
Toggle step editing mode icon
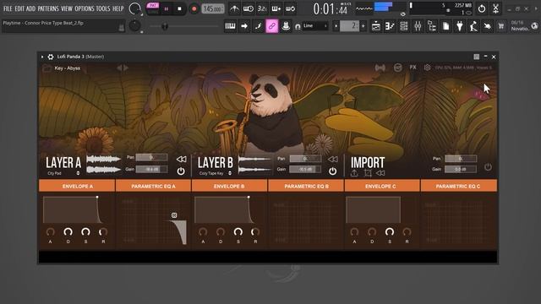pyautogui.click(x=258, y=26)
